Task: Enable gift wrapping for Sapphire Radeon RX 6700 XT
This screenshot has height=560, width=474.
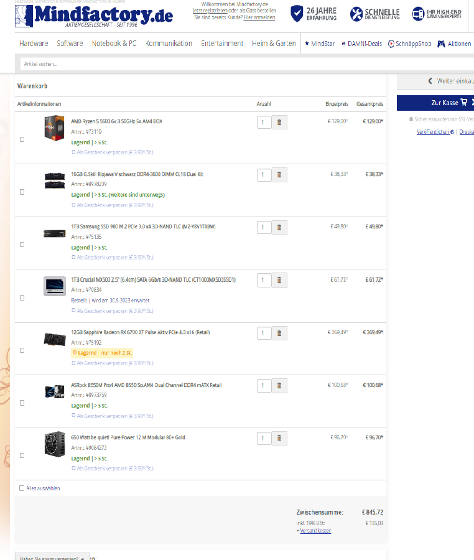Action: 73,363
